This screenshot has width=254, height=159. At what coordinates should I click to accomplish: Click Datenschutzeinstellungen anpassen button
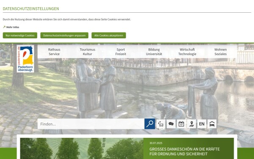click(x=64, y=35)
